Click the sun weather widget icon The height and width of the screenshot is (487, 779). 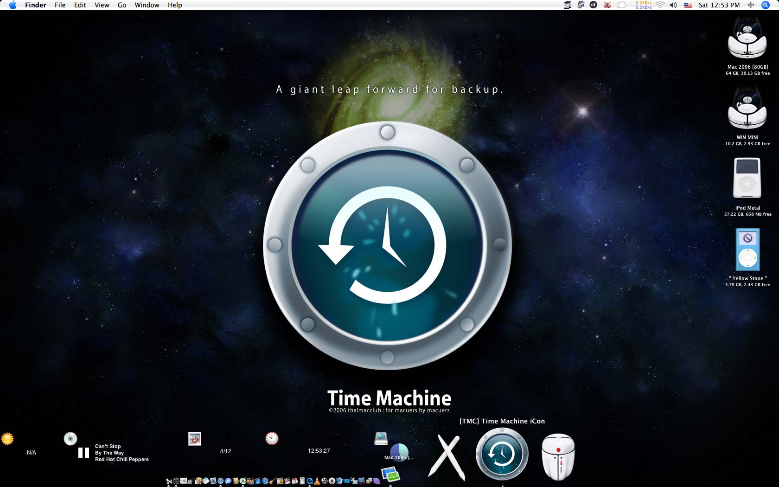point(7,439)
